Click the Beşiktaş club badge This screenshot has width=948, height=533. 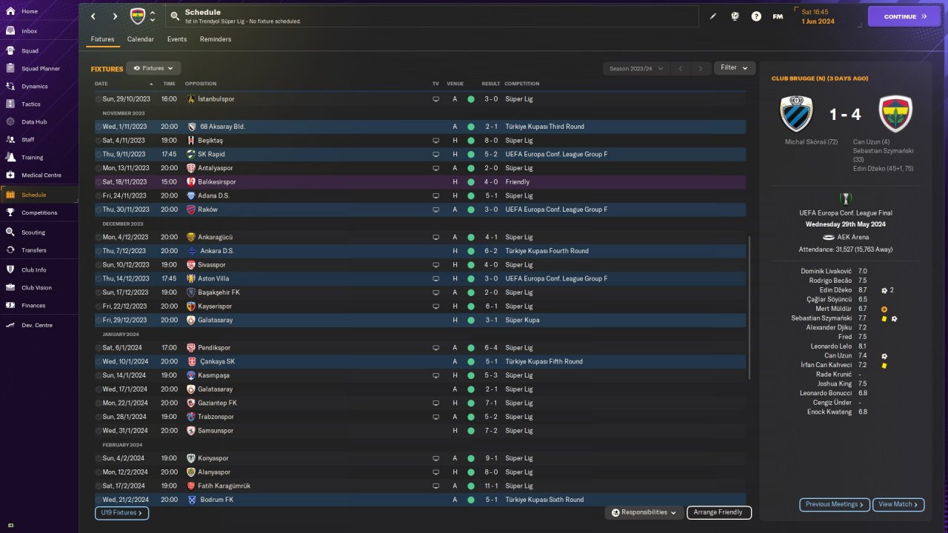[191, 141]
